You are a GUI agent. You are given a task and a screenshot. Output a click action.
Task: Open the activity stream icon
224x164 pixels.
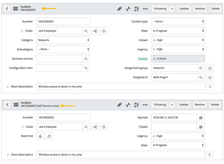point(128,9)
